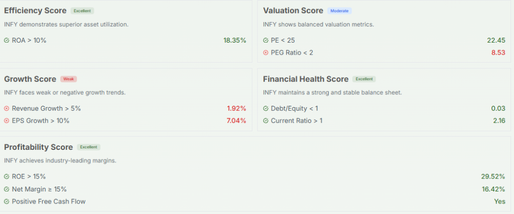Click the Excellent badge next to Efficiency Score
This screenshot has width=514, height=214.
[x=82, y=11]
